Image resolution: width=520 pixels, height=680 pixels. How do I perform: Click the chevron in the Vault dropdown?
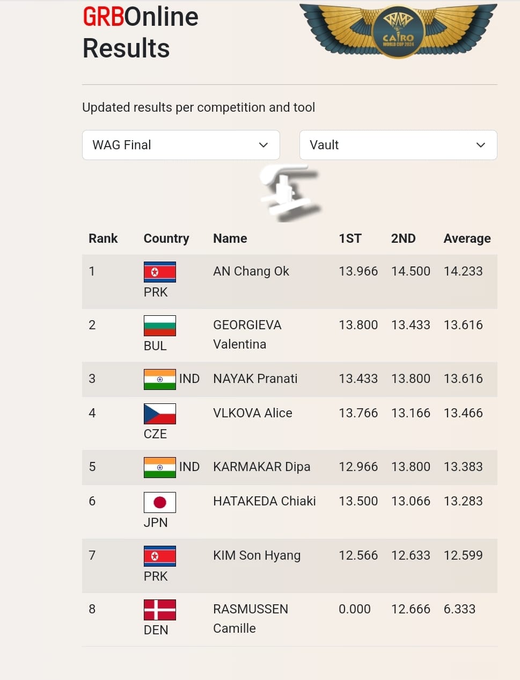coord(481,145)
